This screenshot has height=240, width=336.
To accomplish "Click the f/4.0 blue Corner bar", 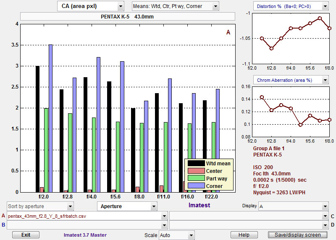I will pos(98,125).
